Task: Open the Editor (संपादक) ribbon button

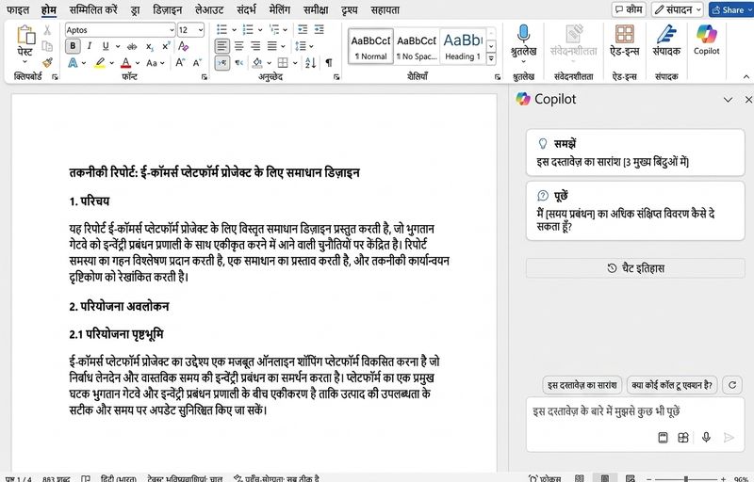Action: [666, 40]
